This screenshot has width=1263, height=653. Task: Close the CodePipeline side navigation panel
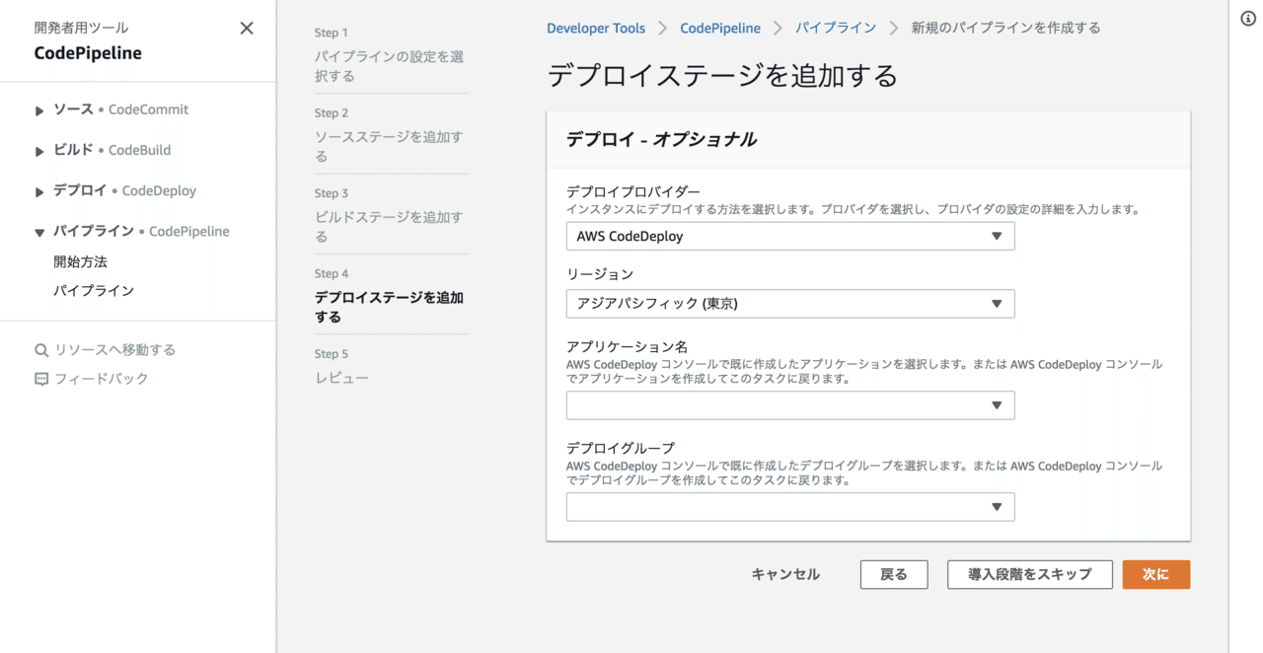point(247,29)
